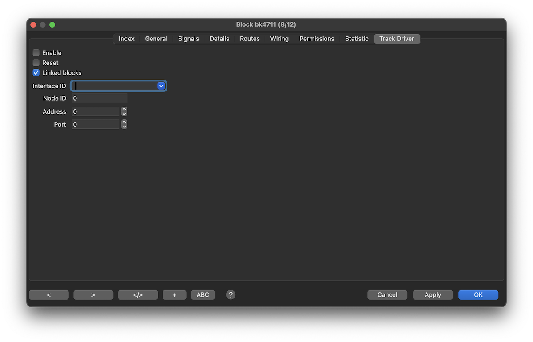
Task: Uncheck the Linked blocks checkbox
Action: click(36, 73)
